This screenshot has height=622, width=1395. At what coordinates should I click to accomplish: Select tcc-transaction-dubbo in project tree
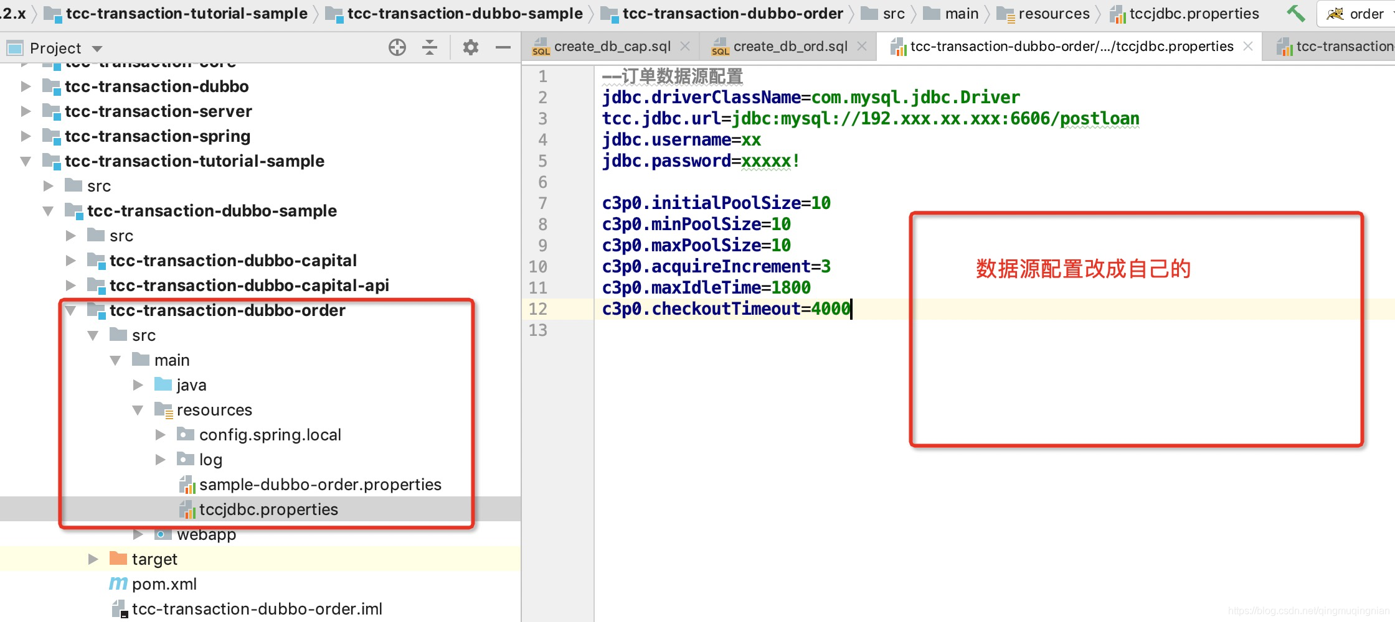click(156, 86)
